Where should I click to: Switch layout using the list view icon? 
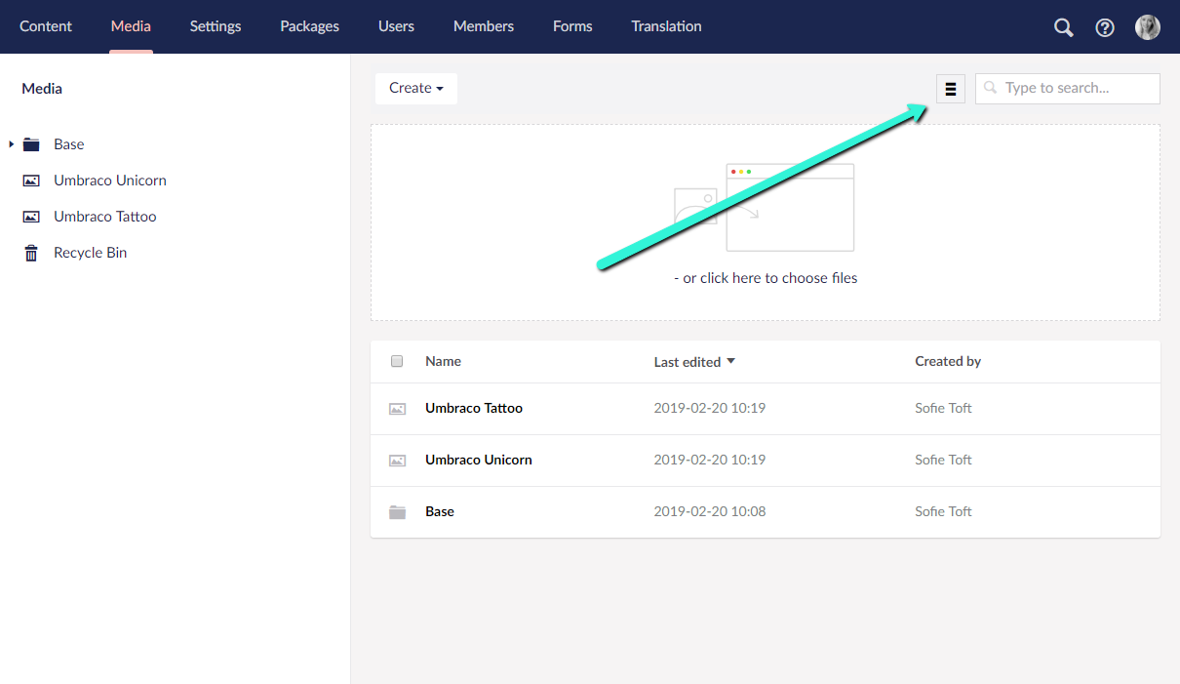pyautogui.click(x=951, y=89)
